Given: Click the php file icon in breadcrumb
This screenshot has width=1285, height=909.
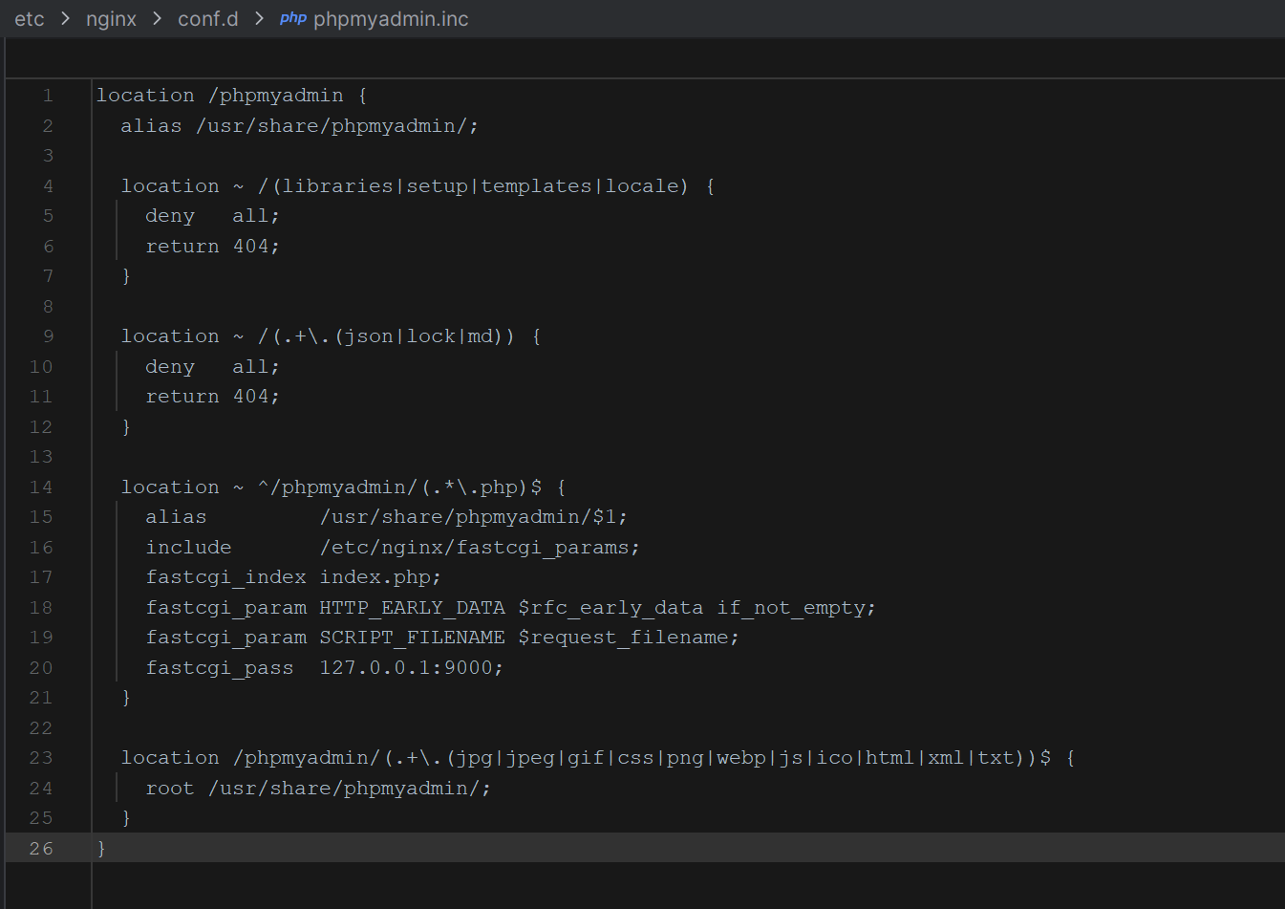Looking at the screenshot, I should pos(292,18).
